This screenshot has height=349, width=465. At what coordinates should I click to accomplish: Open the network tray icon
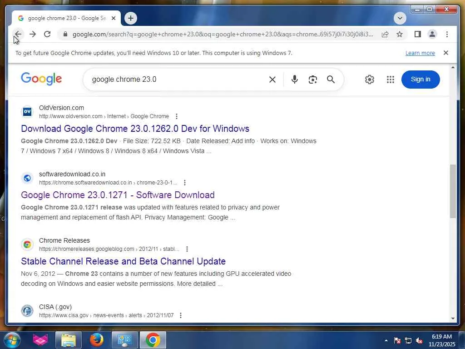pos(408,340)
